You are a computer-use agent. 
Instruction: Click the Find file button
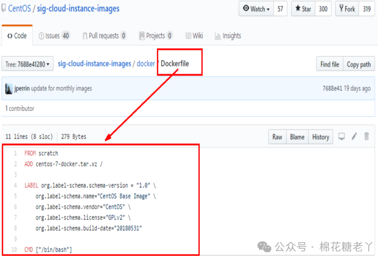[x=330, y=64]
